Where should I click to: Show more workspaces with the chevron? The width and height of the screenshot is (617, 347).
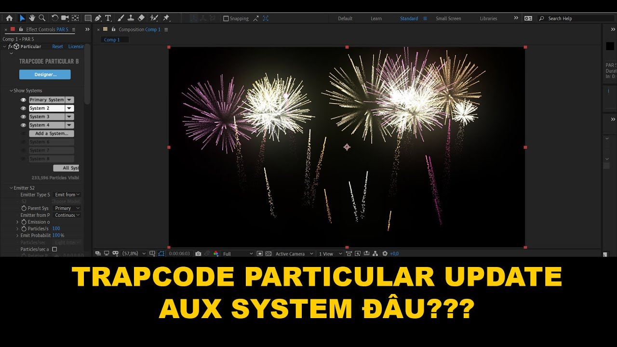[516, 18]
